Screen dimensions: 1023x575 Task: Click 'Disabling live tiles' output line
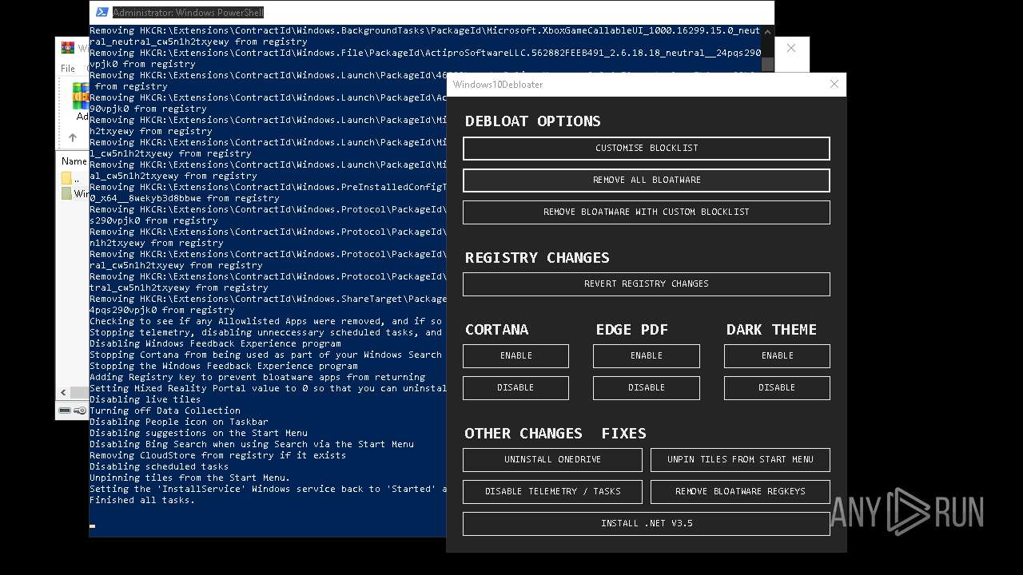pyautogui.click(x=145, y=399)
